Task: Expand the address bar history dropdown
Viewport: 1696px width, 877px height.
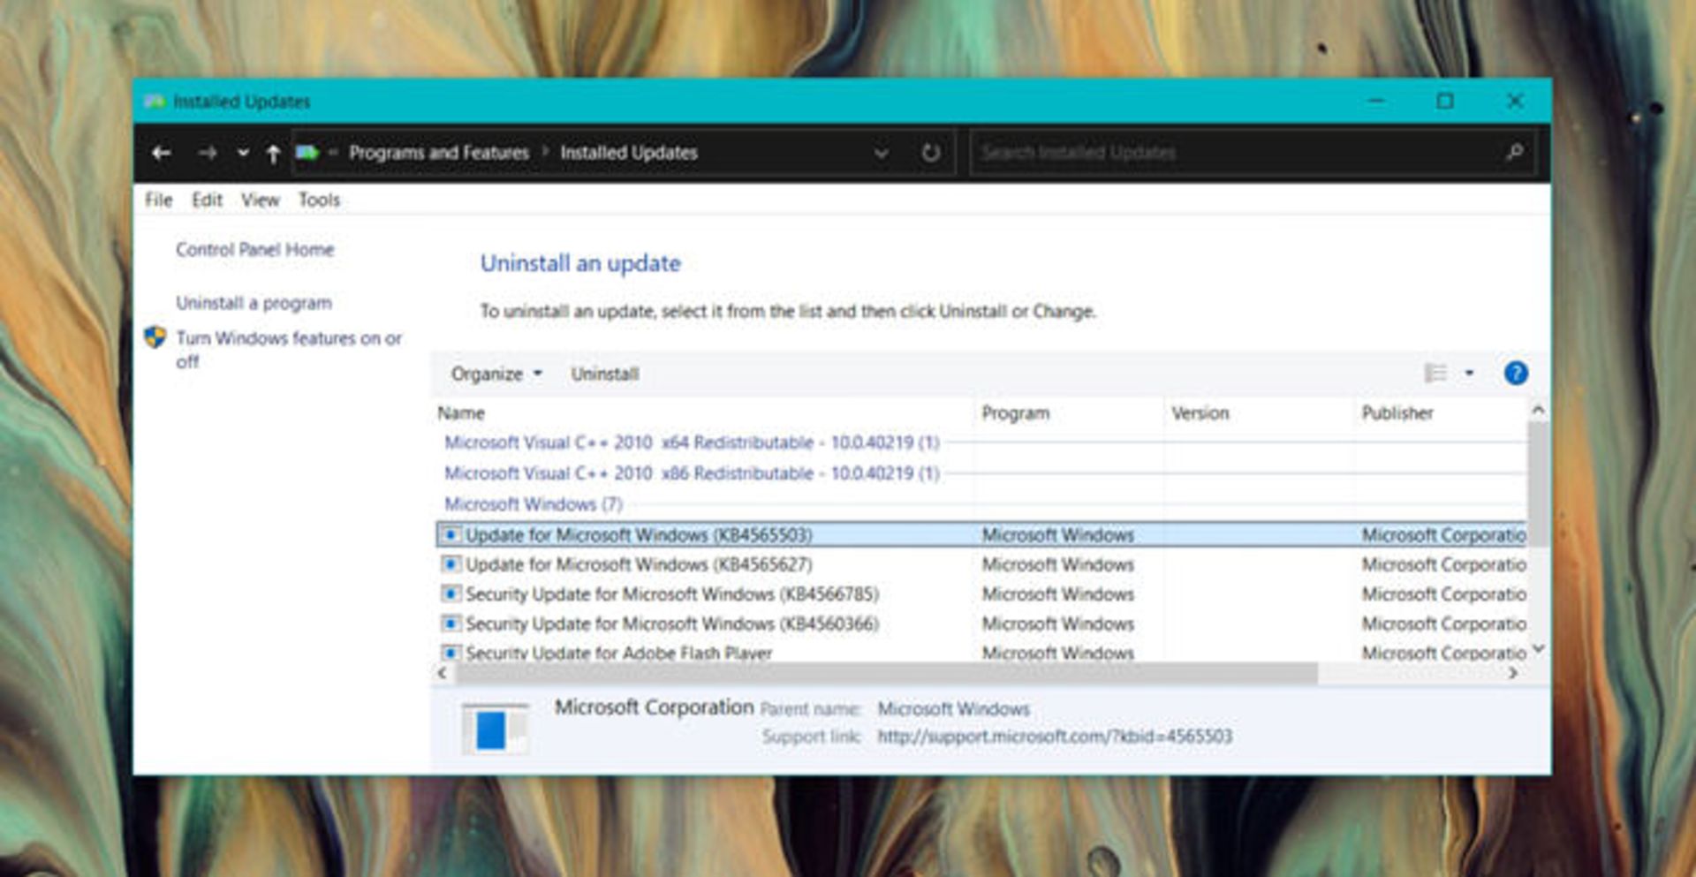Action: [x=881, y=153]
